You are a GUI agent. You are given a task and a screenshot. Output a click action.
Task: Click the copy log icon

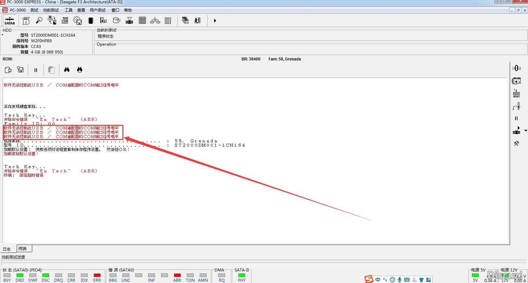click(x=51, y=70)
